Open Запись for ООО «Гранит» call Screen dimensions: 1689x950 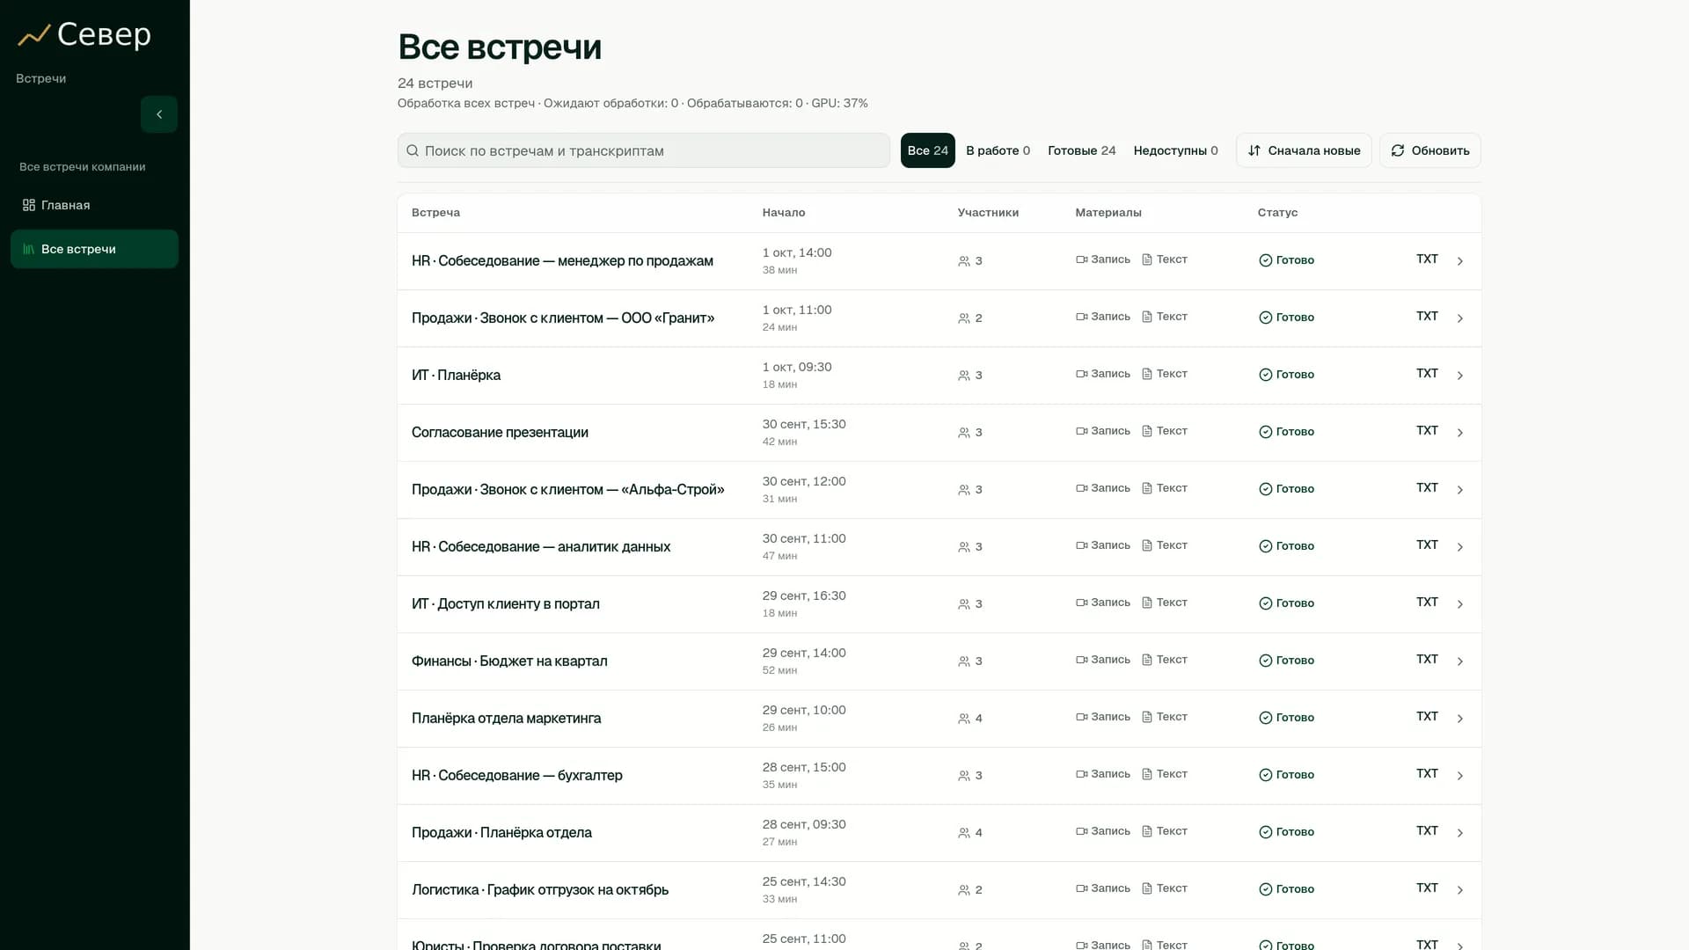click(x=1103, y=317)
